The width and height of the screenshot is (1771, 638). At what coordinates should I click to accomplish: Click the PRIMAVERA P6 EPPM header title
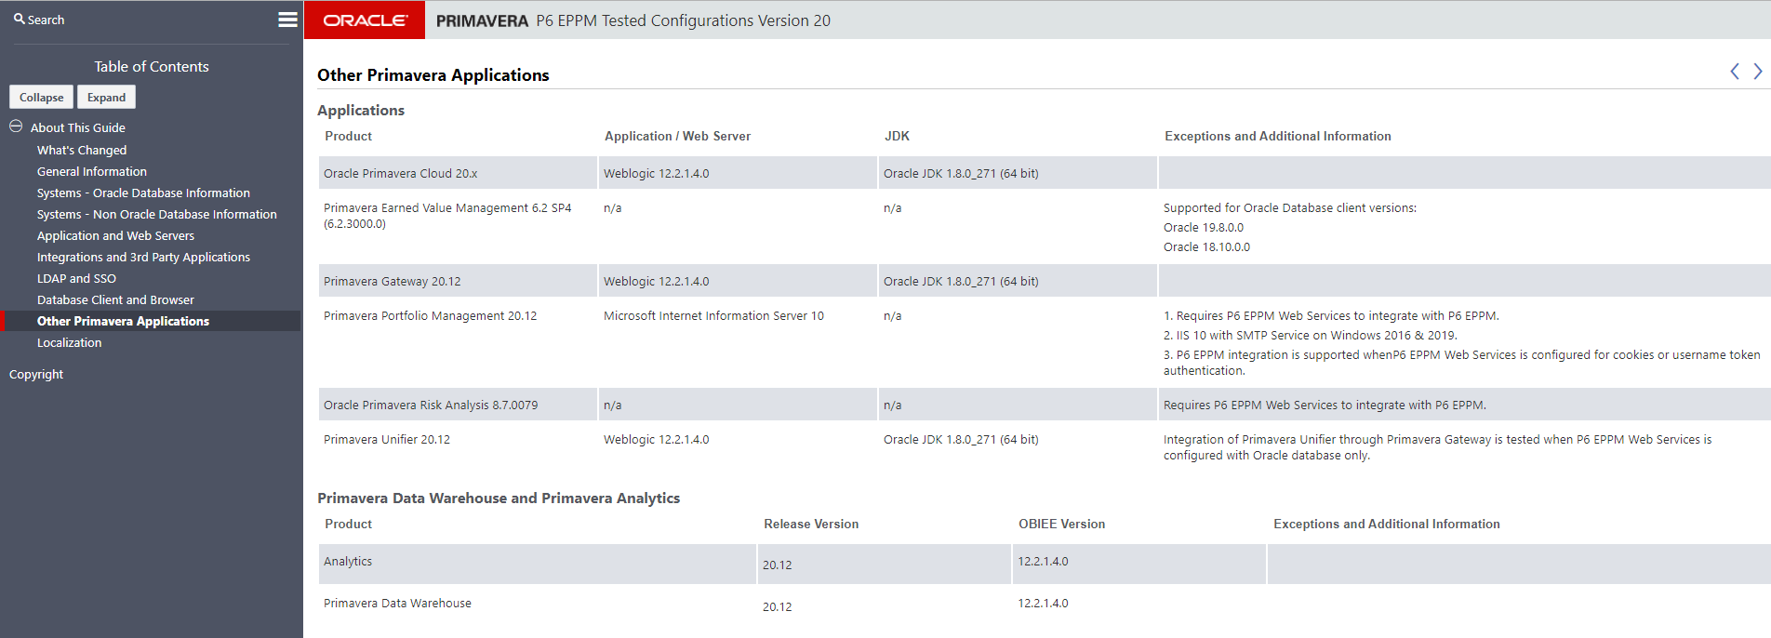(633, 20)
